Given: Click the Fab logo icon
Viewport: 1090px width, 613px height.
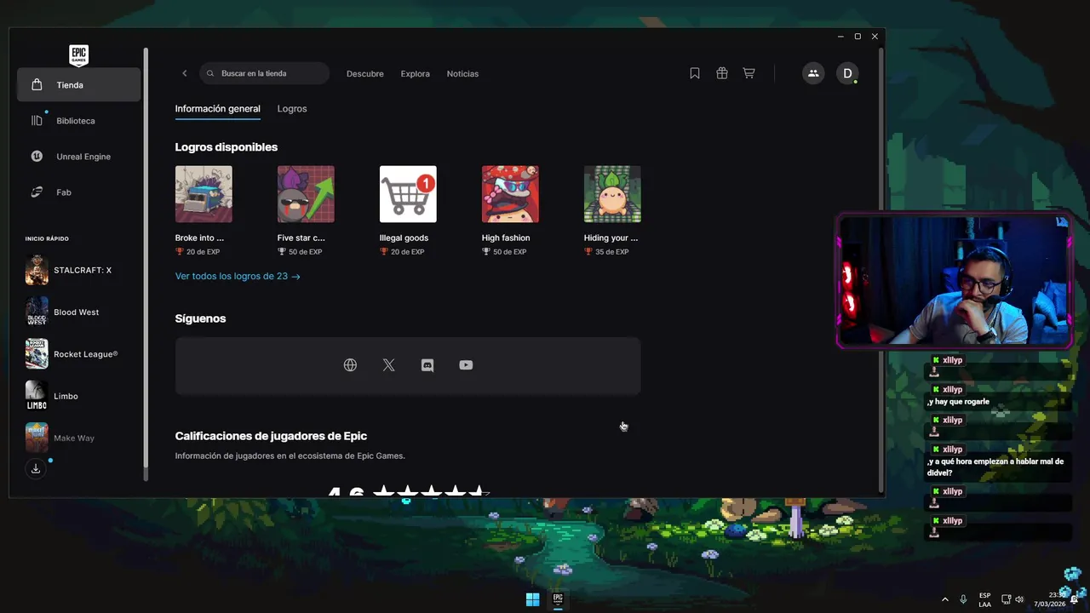Looking at the screenshot, I should point(37,192).
